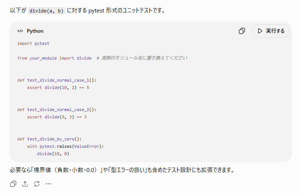This screenshot has height=193, width=300.
Task: Click the your_module import statement
Action: coord(54,58)
